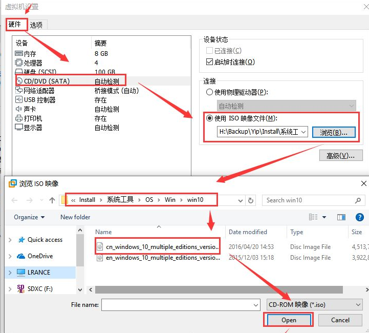The width and height of the screenshot is (369, 333).
Task: Open the Organize menu
Action: (x=29, y=217)
